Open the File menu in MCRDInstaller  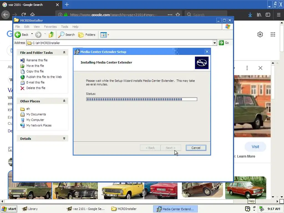click(x=17, y=27)
